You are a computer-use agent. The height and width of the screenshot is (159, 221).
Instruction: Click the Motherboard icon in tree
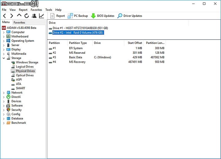(9, 36)
